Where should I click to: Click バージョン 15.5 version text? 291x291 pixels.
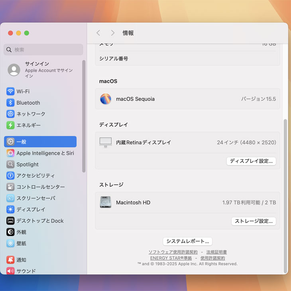(258, 99)
